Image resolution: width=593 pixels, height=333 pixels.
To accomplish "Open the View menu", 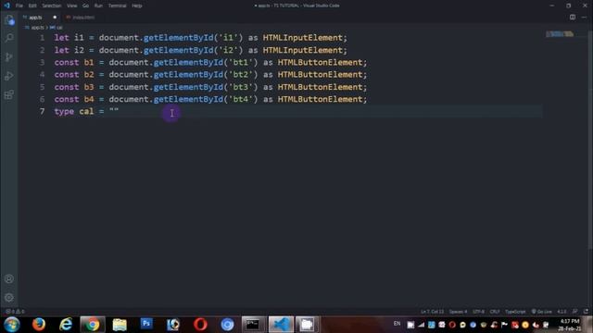I will point(72,6).
